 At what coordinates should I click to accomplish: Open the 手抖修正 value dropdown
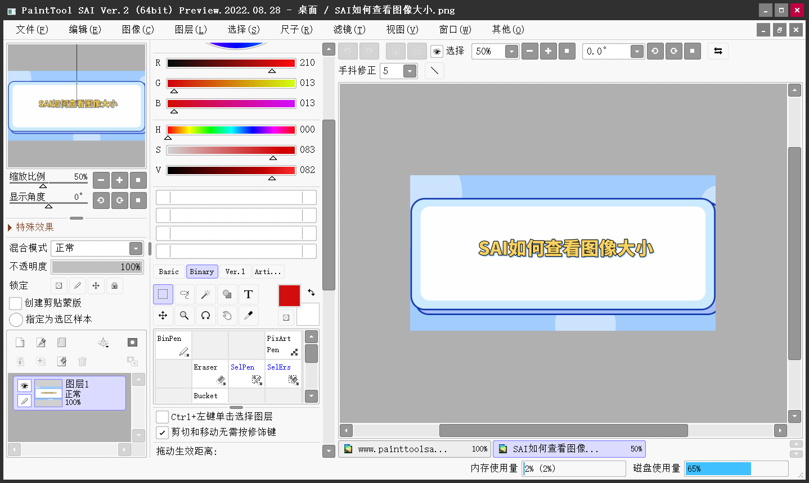(410, 71)
